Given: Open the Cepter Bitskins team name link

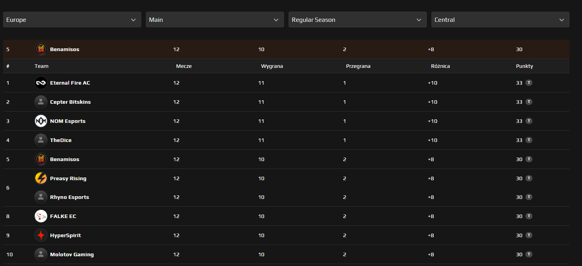Looking at the screenshot, I should (70, 102).
